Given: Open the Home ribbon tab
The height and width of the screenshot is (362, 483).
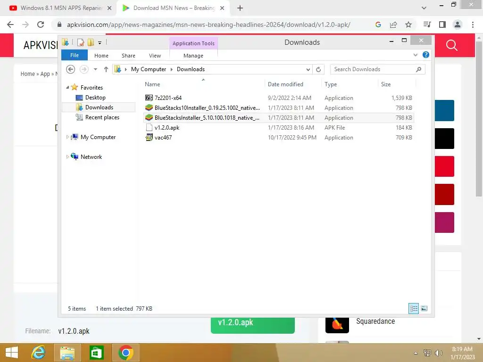Looking at the screenshot, I should [x=101, y=56].
